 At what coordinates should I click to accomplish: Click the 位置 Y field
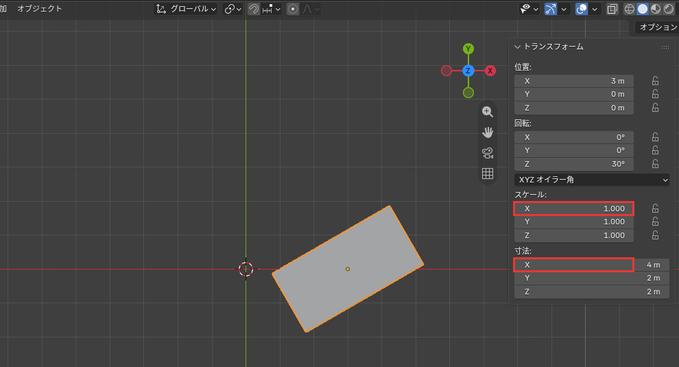tap(574, 94)
